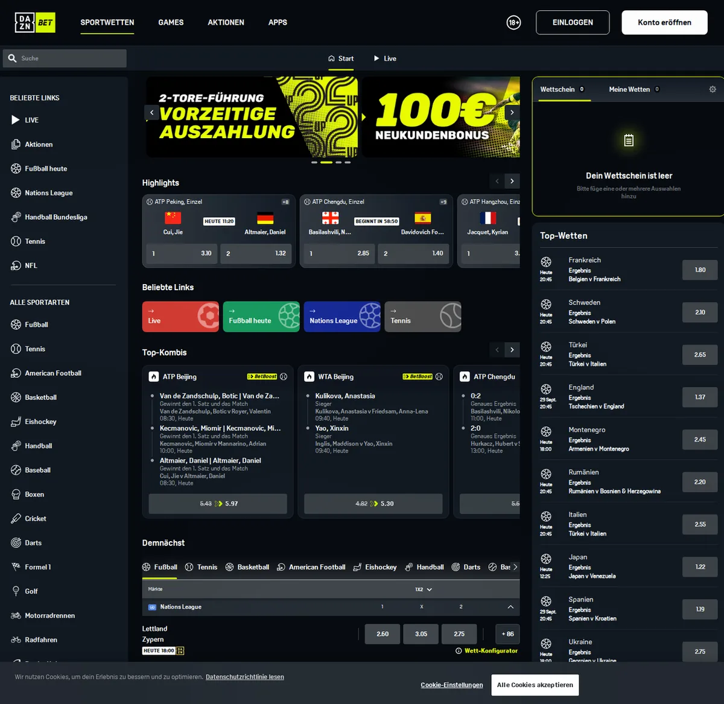Image resolution: width=724 pixels, height=704 pixels.
Task: Pick Altmaier, Daniel odds 1.32
Action: tap(256, 253)
